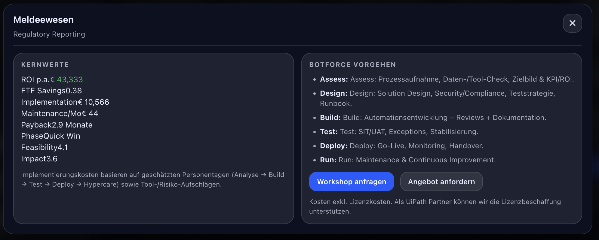Select the Test step bullet
The width and height of the screenshot is (599, 240).
pos(399,132)
